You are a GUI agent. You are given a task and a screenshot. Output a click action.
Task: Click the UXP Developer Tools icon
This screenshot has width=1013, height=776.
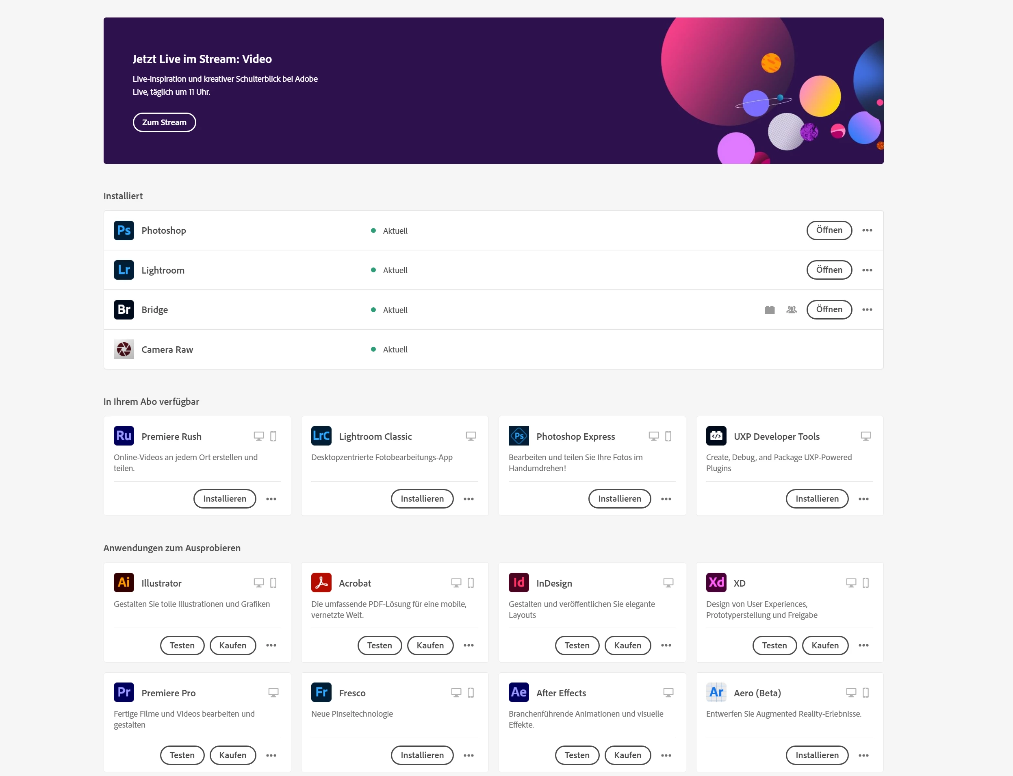tap(716, 436)
